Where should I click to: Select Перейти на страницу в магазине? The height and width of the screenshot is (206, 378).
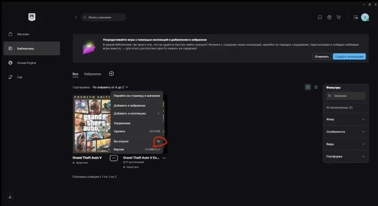click(x=137, y=96)
